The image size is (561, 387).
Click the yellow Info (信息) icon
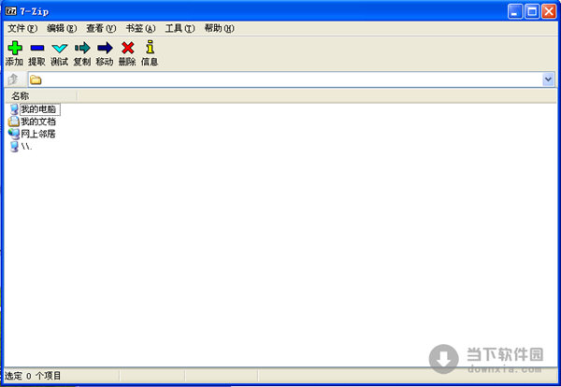pyautogui.click(x=151, y=47)
